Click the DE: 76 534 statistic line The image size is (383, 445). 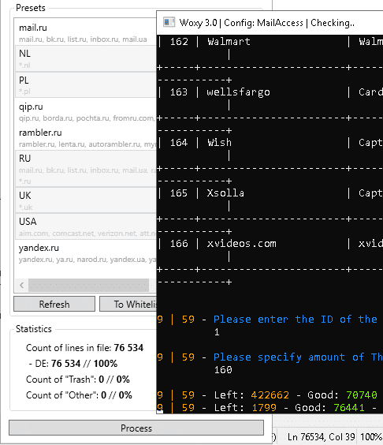pos(73,364)
